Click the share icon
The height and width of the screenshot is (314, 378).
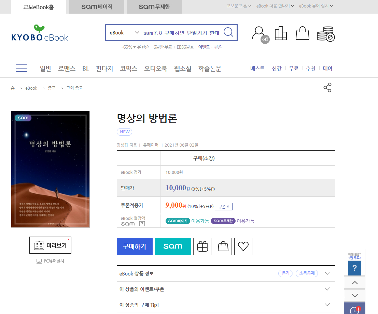click(327, 88)
